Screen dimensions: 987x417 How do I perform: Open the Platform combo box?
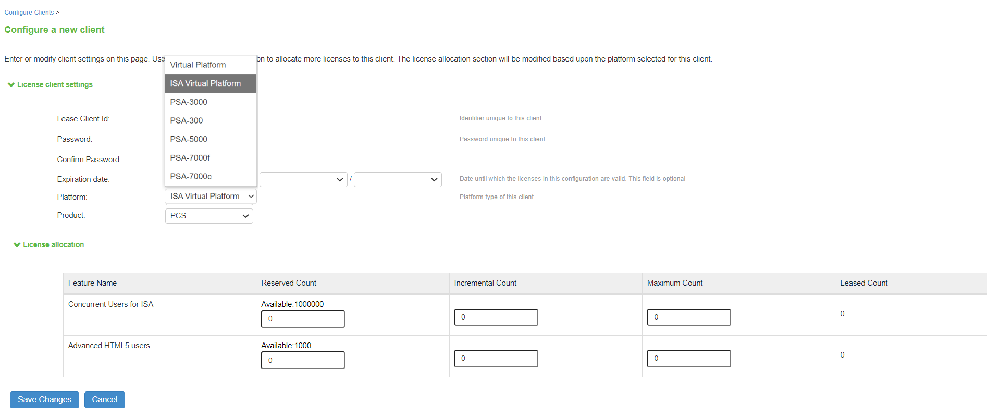(x=211, y=197)
